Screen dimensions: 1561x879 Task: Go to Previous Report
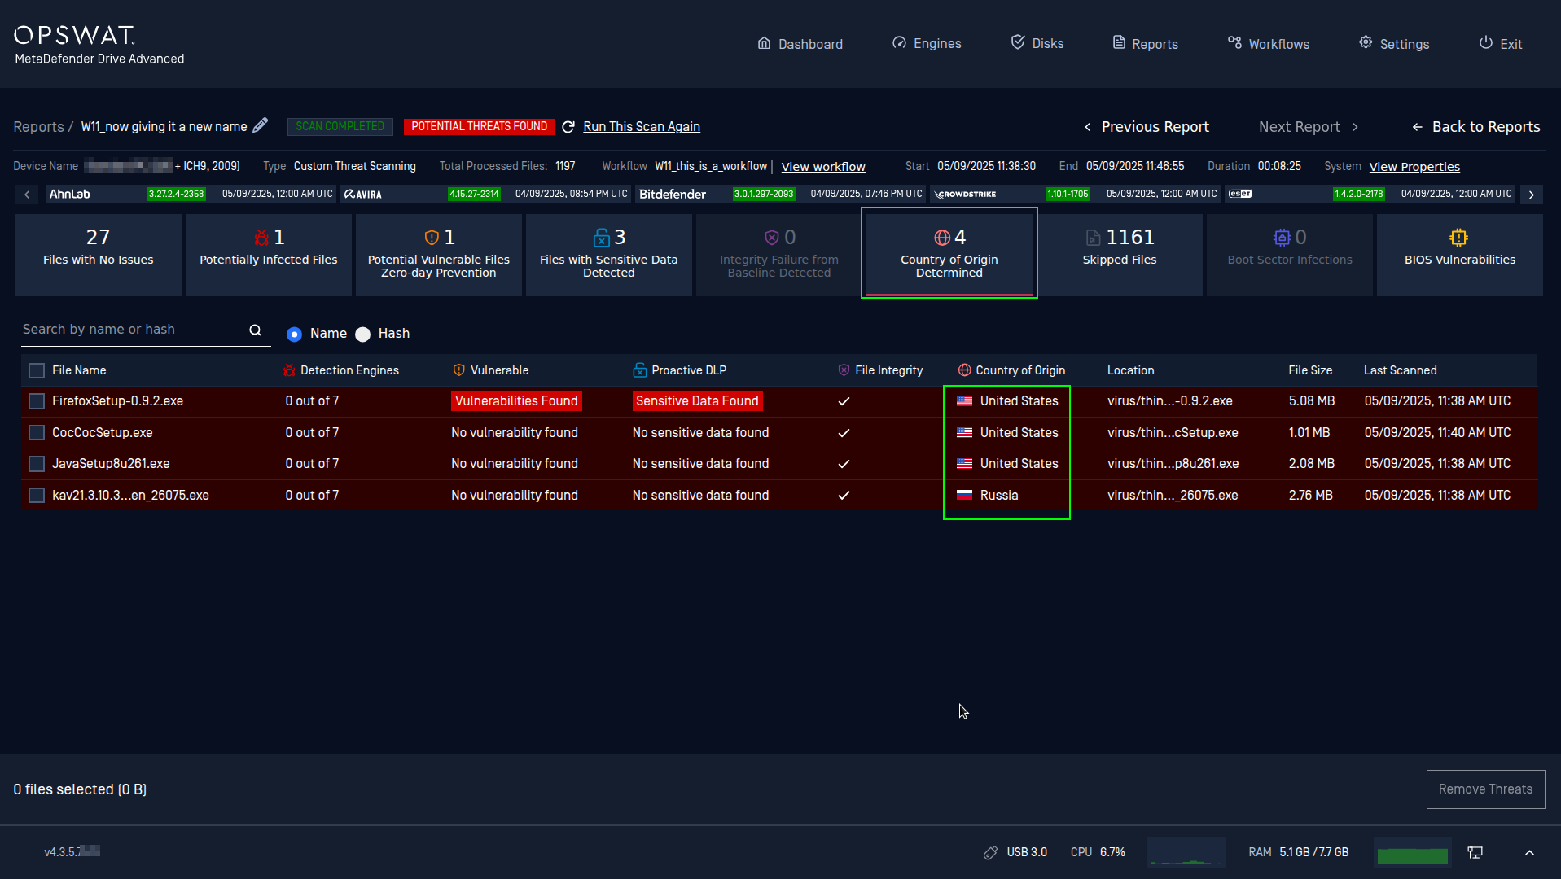(1146, 127)
